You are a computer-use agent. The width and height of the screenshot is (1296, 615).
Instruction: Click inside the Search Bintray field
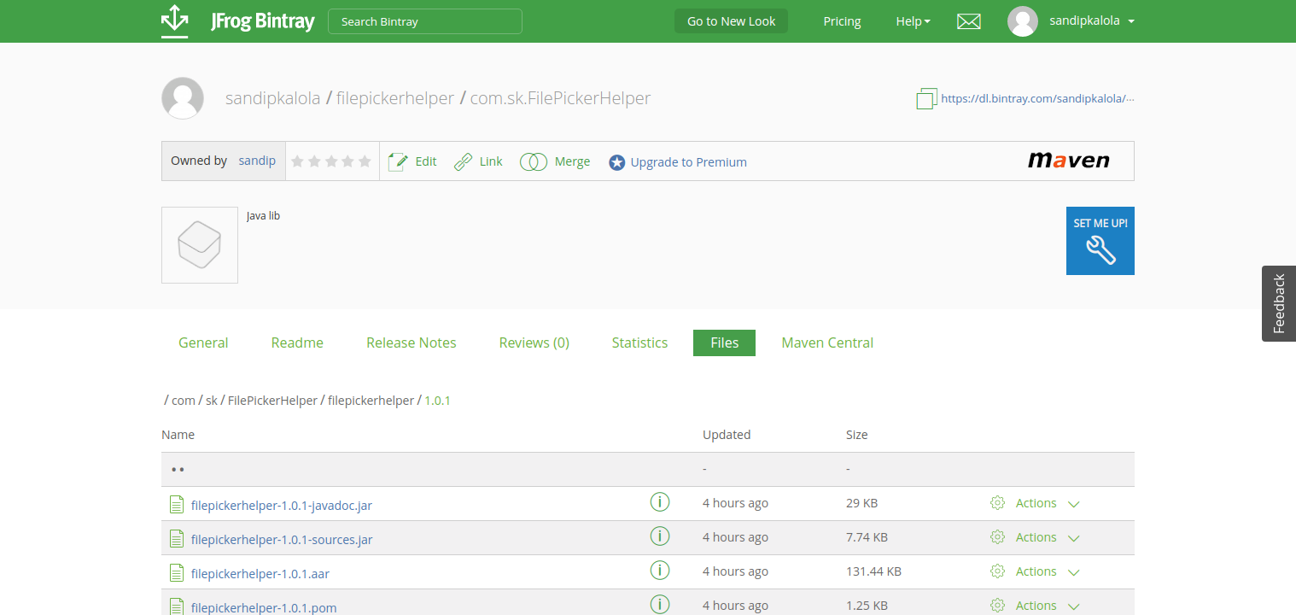424,20
